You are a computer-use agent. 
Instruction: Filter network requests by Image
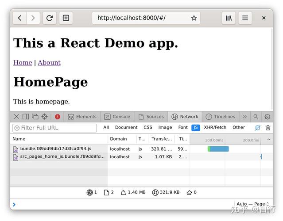(x=165, y=128)
